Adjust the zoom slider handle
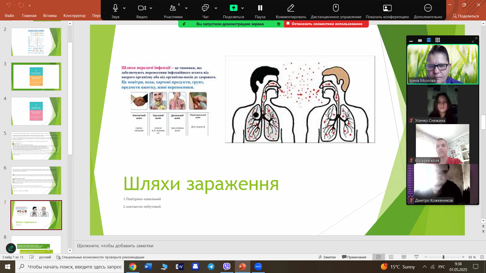Viewport: 486px width, 273px height. (x=443, y=257)
